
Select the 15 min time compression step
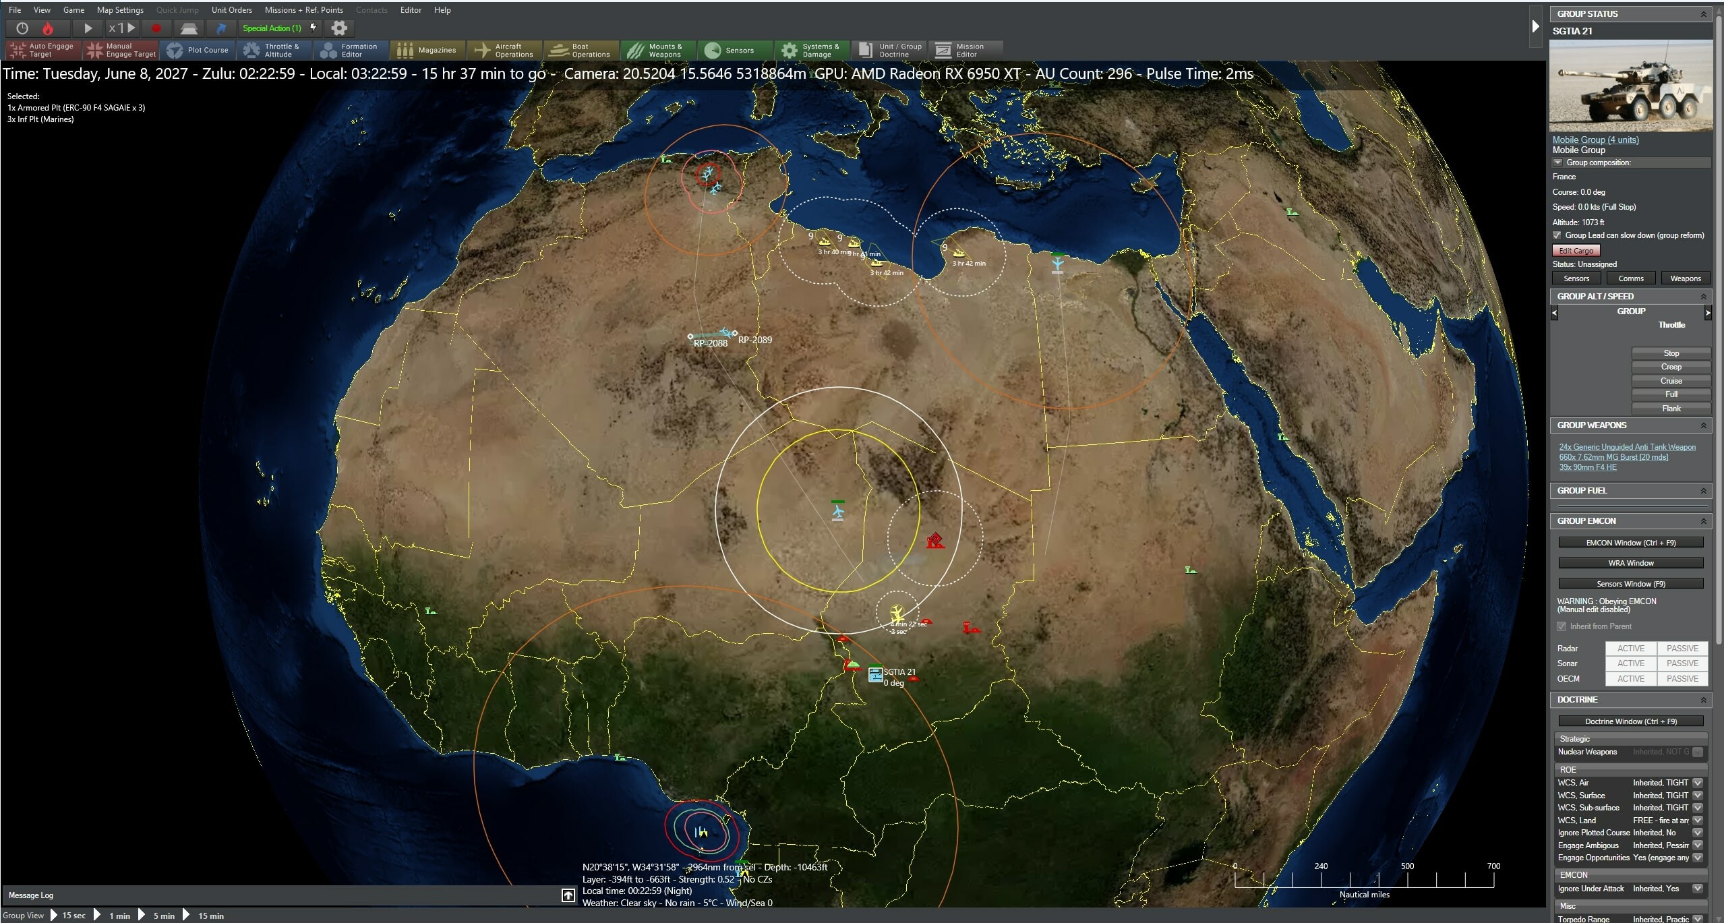pyautogui.click(x=210, y=915)
